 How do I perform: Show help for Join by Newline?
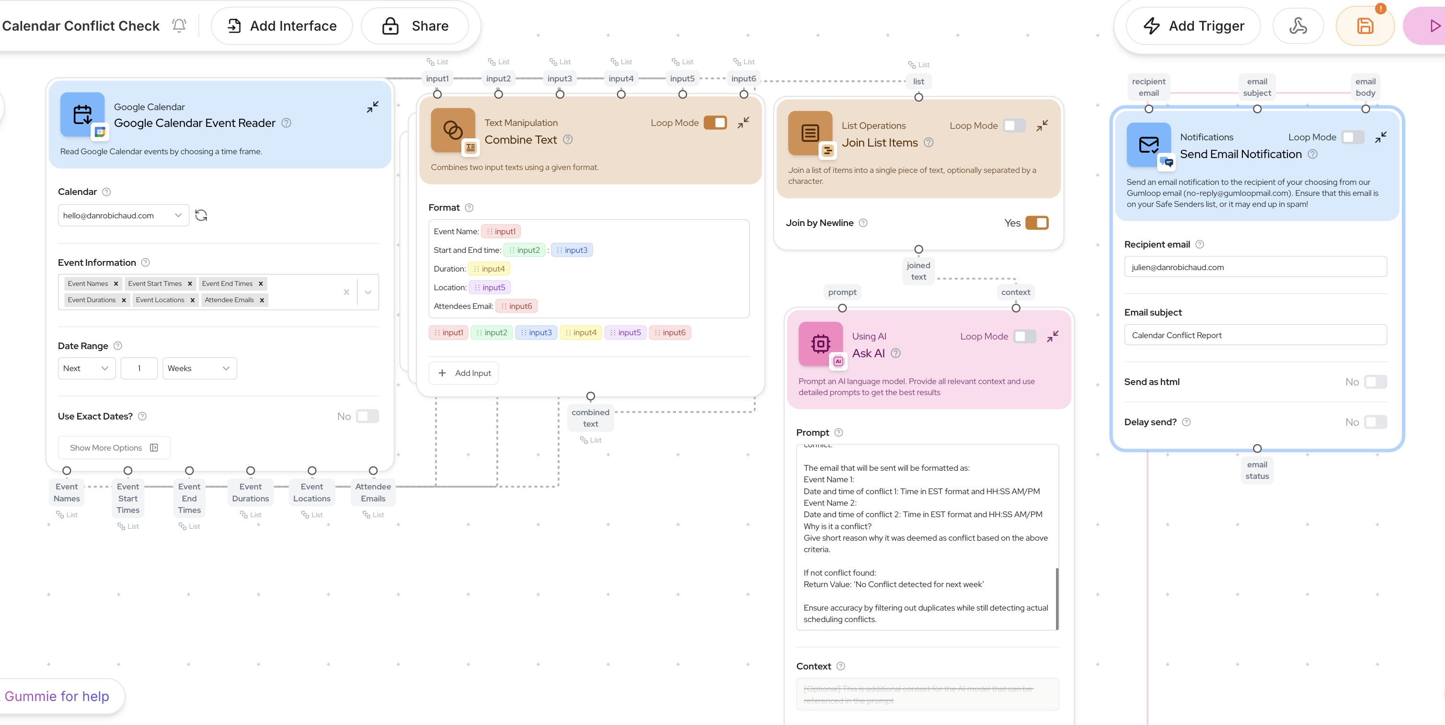tap(863, 223)
